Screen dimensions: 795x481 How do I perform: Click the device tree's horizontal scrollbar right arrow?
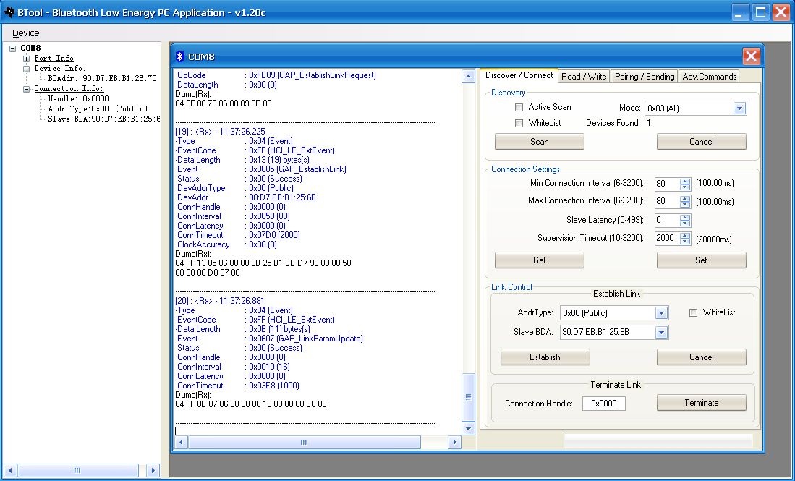[153, 470]
